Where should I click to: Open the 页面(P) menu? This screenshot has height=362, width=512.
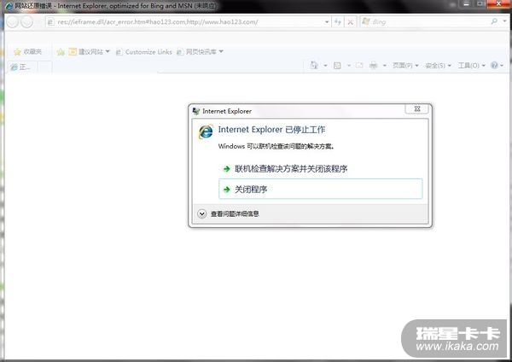click(x=405, y=66)
